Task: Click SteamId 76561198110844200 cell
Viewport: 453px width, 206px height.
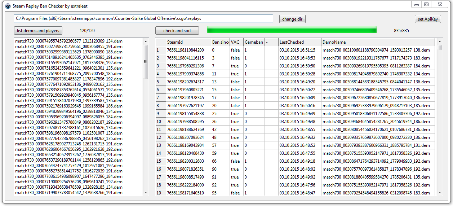Action: tap(188, 50)
